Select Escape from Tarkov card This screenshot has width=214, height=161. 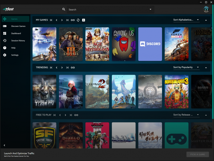click(x=44, y=92)
